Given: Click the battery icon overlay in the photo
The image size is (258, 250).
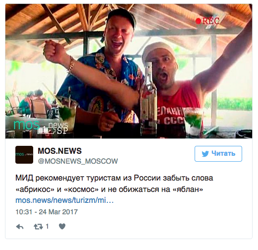Looking at the screenshot, I should pos(46,131).
